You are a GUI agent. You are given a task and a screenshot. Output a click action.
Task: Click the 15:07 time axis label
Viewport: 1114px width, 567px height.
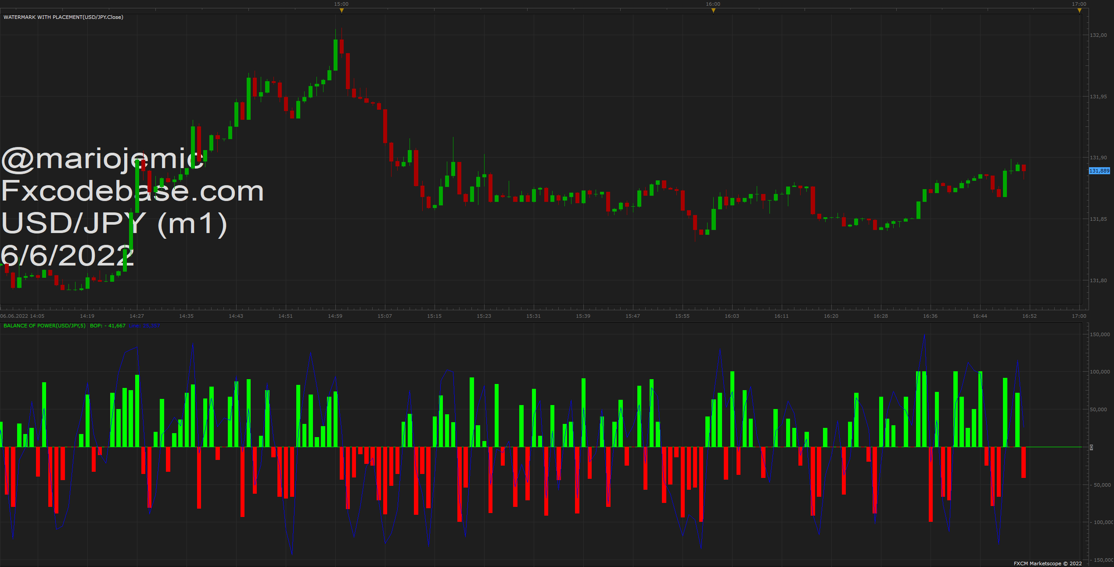tap(385, 316)
